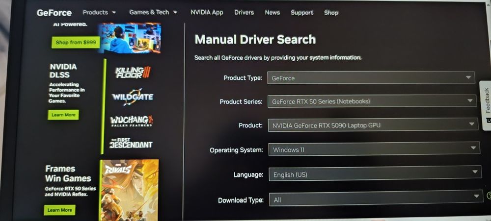Open the Language dropdown

[x=375, y=174]
